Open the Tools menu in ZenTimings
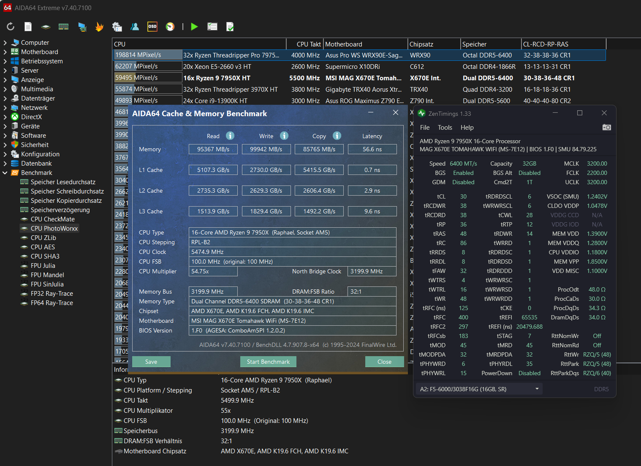The width and height of the screenshot is (641, 466). 445,128
